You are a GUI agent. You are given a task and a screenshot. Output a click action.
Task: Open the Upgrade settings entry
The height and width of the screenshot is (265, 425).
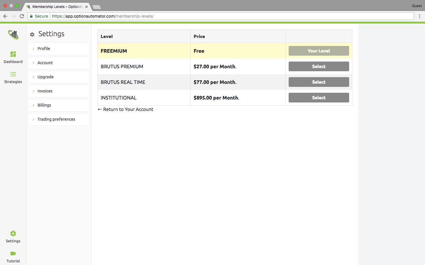coord(46,77)
